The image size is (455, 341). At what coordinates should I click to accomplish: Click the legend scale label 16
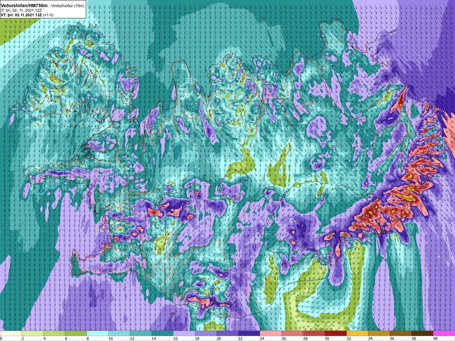coord(176,339)
